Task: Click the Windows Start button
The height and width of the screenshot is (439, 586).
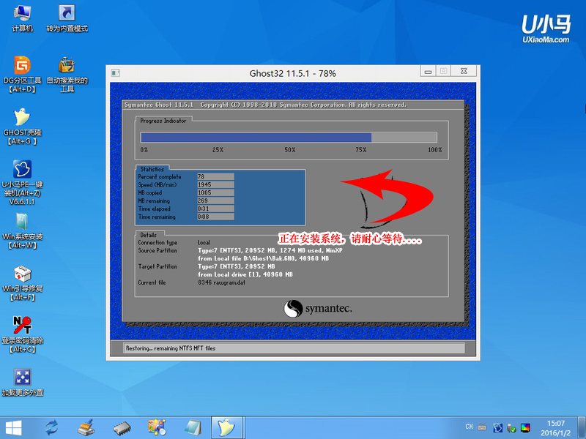Action: [x=13, y=427]
